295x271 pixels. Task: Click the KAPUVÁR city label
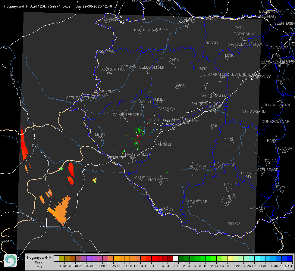point(143,30)
